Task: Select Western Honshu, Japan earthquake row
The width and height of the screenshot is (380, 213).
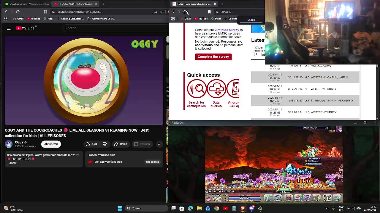Action: click(x=305, y=78)
